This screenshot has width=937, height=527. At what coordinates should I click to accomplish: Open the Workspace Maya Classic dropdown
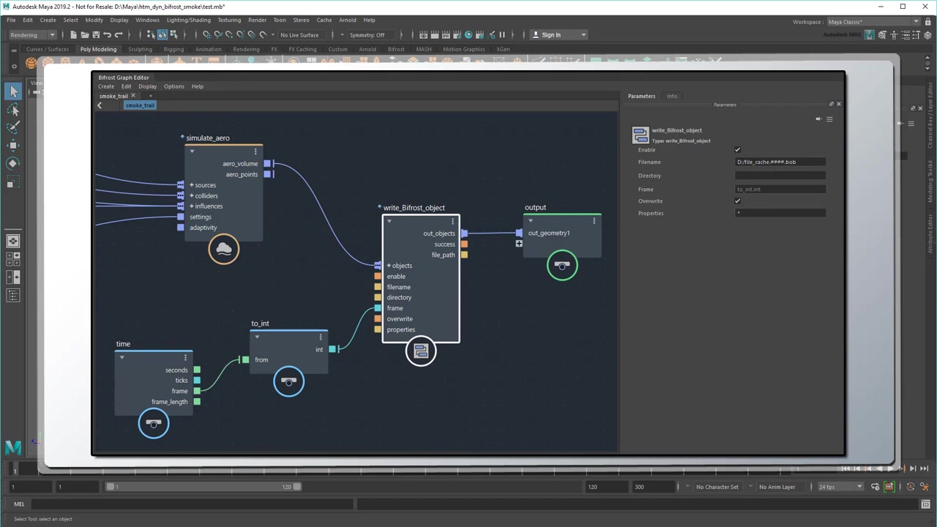tap(873, 21)
